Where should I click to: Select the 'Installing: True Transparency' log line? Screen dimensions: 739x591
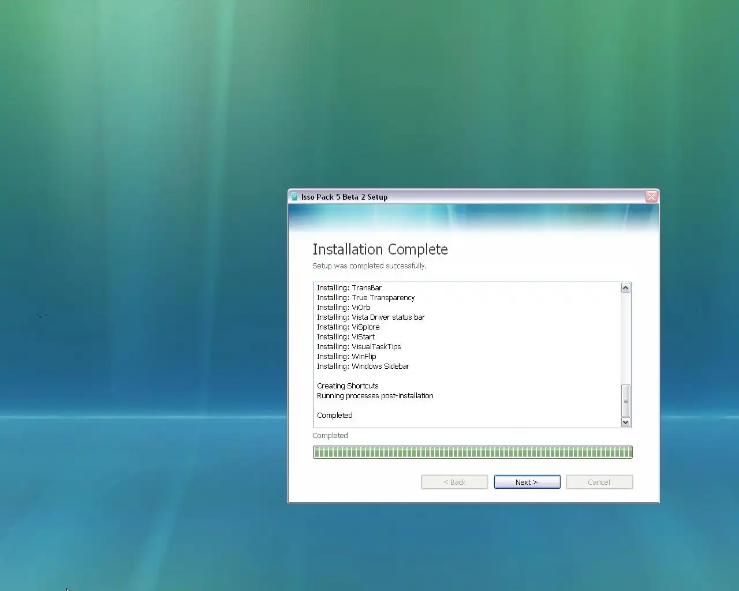click(x=365, y=297)
